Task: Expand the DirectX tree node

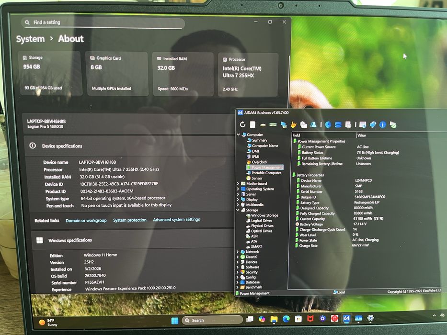Action: (x=238, y=257)
